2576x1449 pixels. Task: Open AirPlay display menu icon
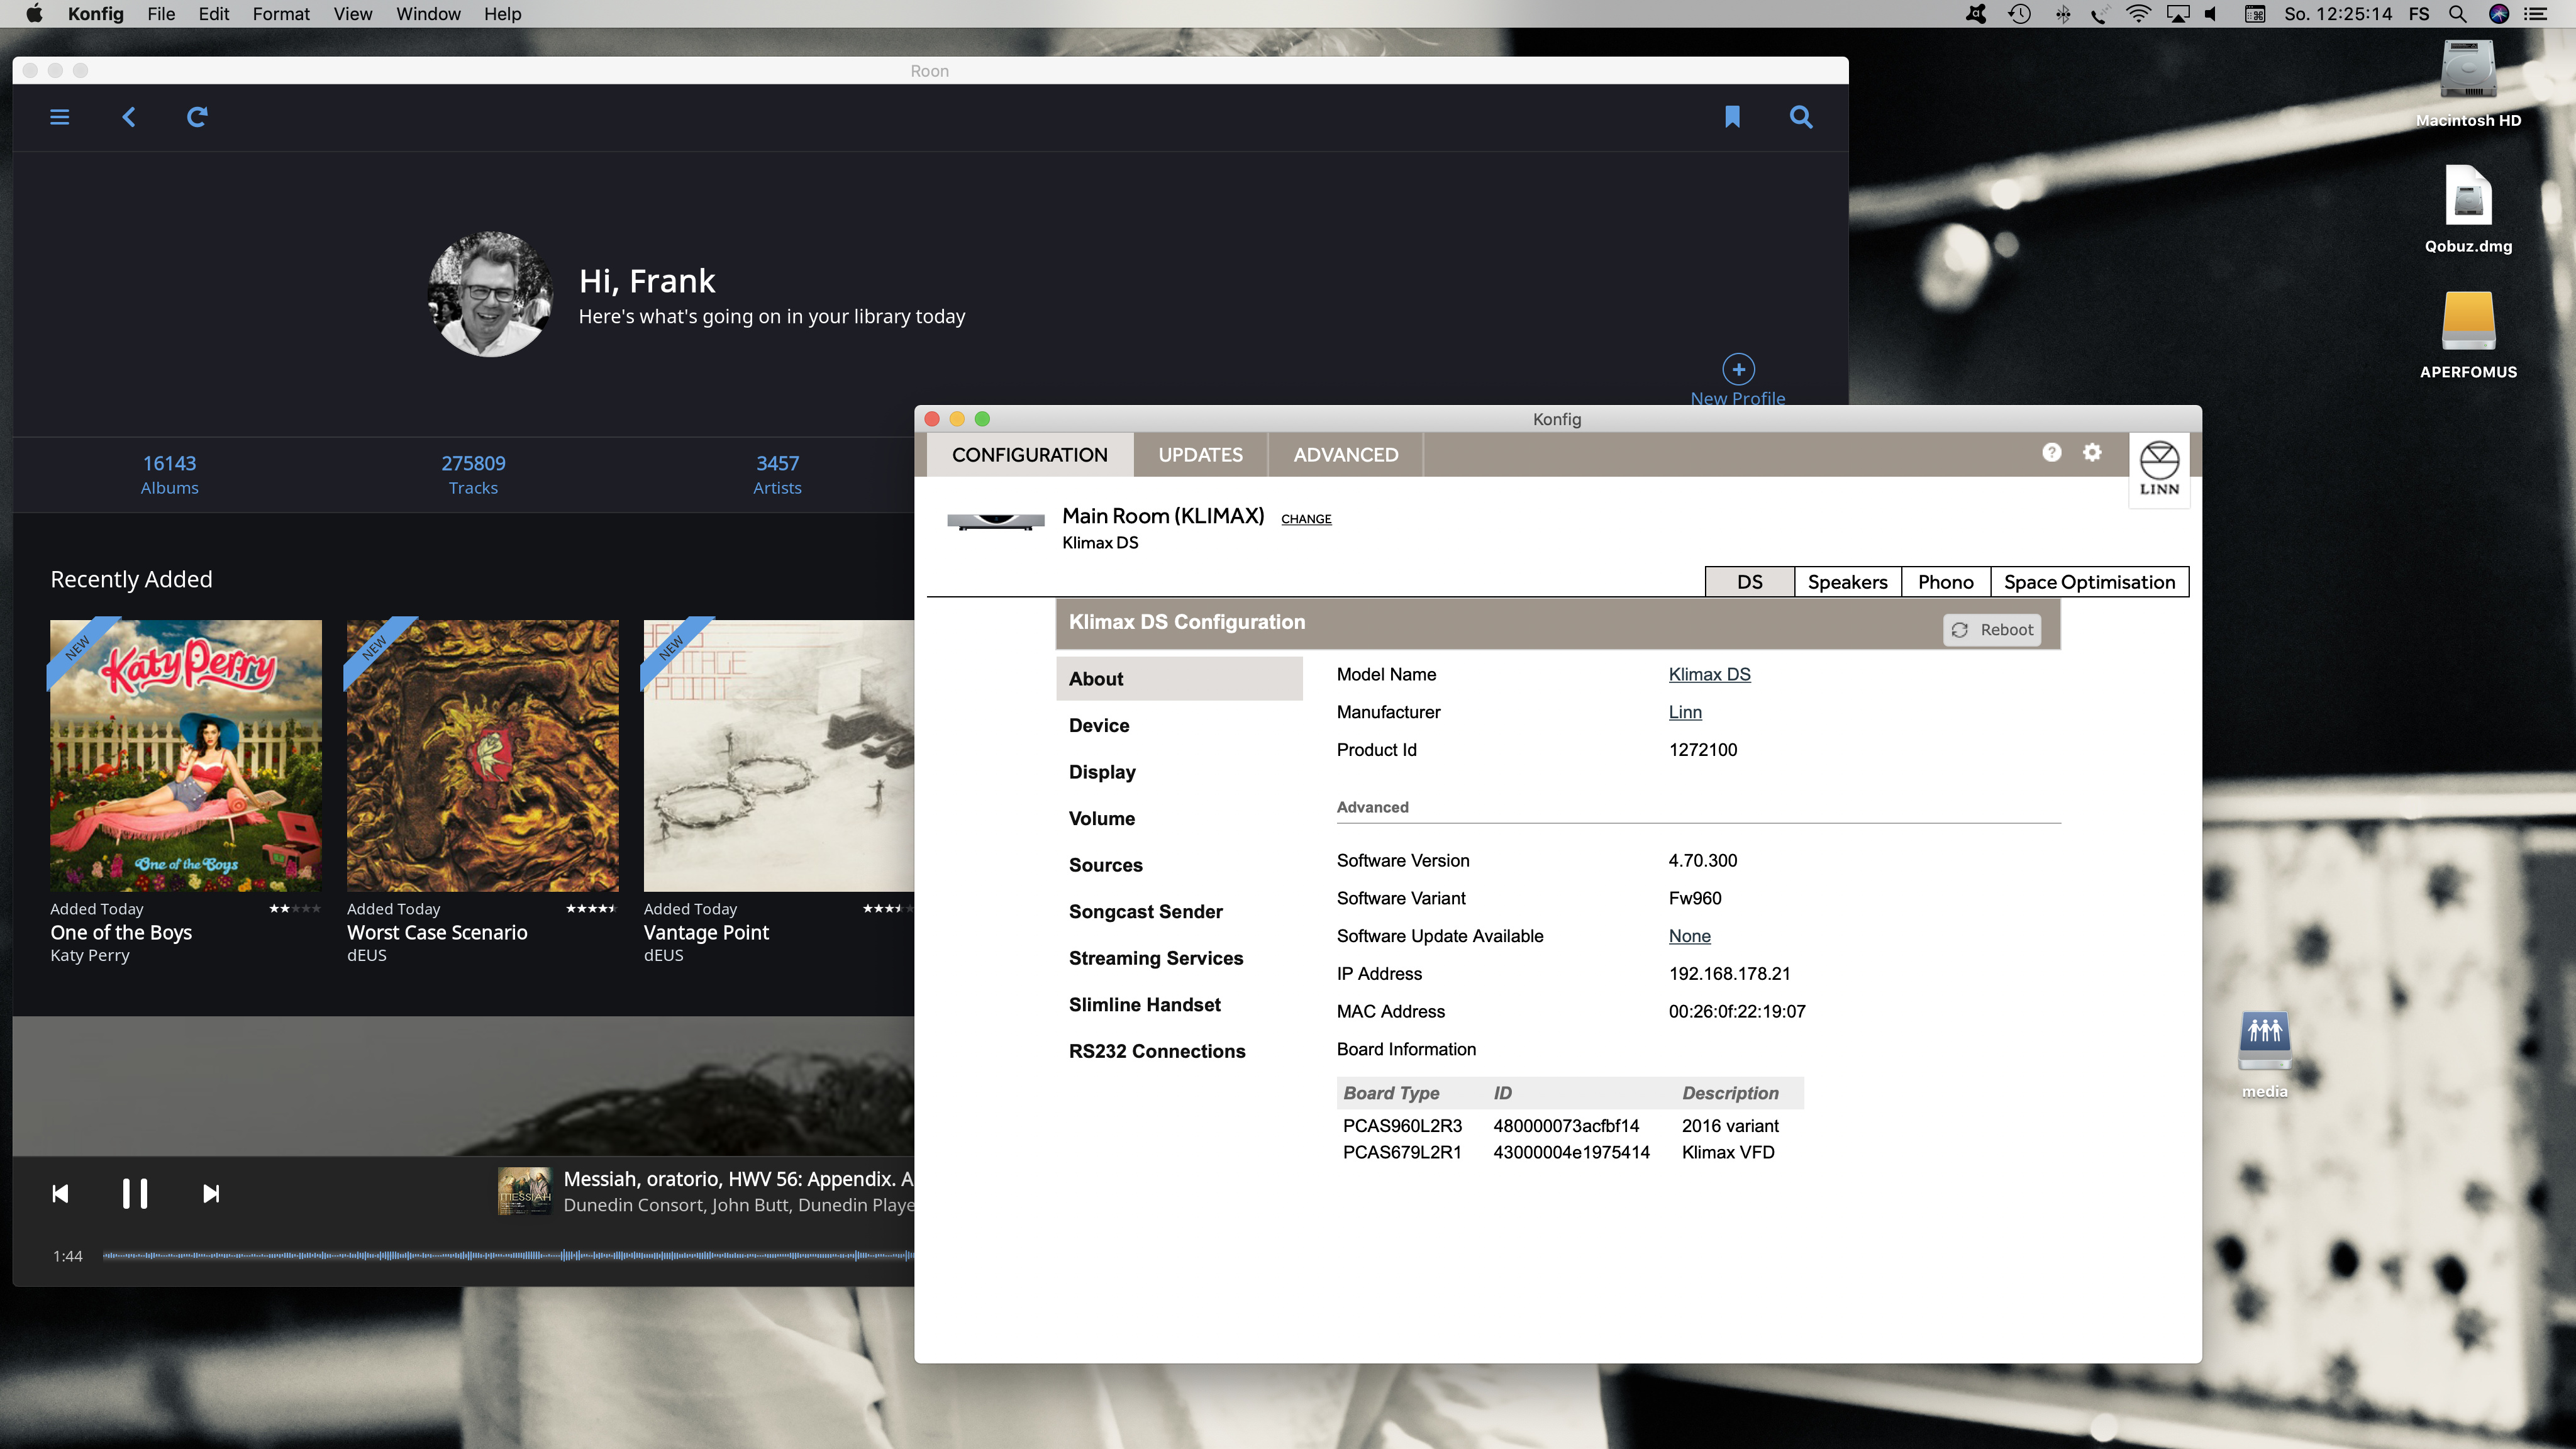(2177, 14)
